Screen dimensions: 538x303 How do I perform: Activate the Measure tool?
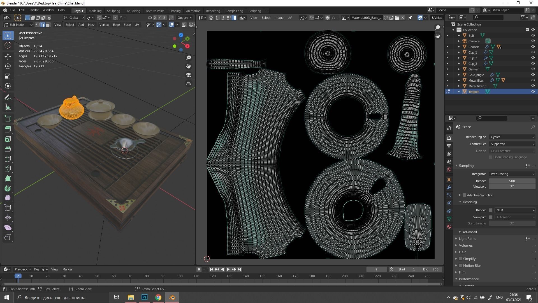[8, 107]
